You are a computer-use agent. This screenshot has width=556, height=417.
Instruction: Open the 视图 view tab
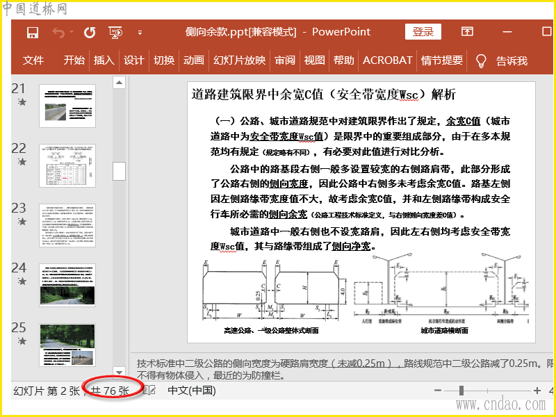pyautogui.click(x=315, y=60)
